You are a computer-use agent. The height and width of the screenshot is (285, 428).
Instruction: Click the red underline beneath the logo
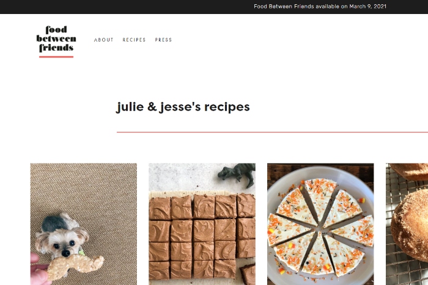pyautogui.click(x=56, y=57)
